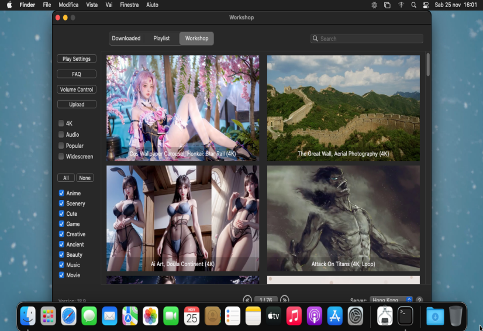
Task: Open Finder from the dock
Action: tap(27, 316)
